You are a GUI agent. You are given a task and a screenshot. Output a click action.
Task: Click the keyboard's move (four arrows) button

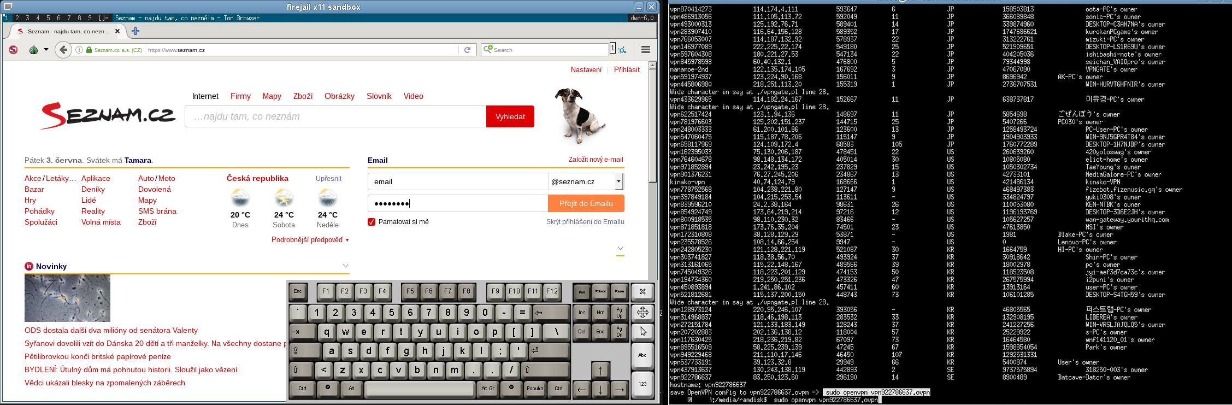point(643,312)
